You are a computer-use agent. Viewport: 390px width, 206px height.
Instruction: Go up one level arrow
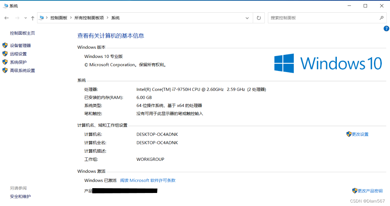click(x=33, y=18)
